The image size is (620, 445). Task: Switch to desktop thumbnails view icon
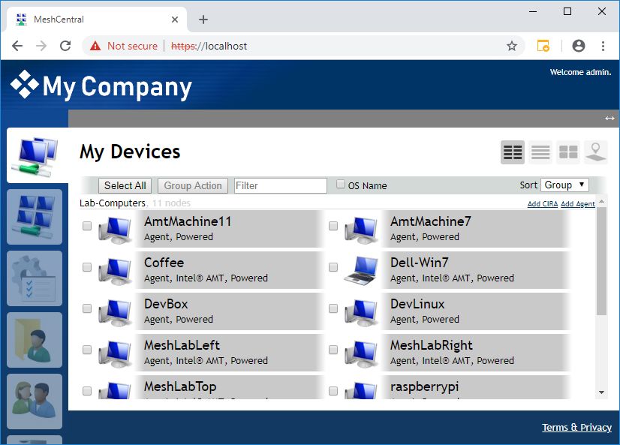[x=568, y=152]
